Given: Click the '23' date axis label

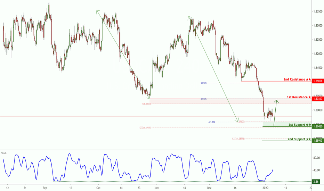Looking at the screenshot, I should (x=139, y=188).
